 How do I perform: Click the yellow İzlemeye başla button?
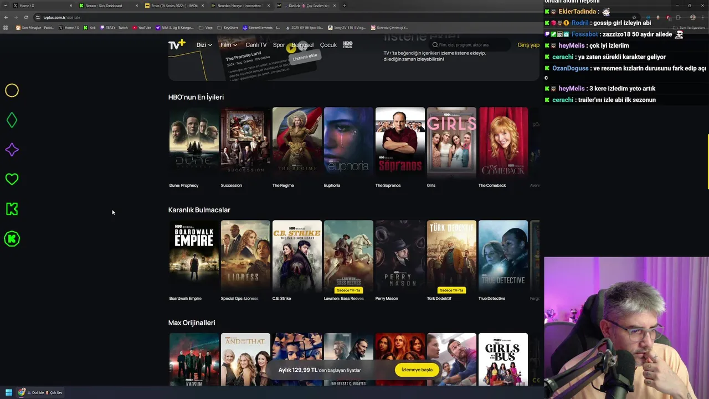417,370
